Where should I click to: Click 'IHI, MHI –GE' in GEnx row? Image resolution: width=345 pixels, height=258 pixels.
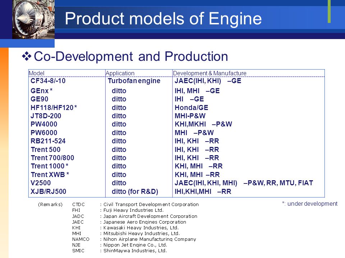pyautogui.click(x=197, y=91)
